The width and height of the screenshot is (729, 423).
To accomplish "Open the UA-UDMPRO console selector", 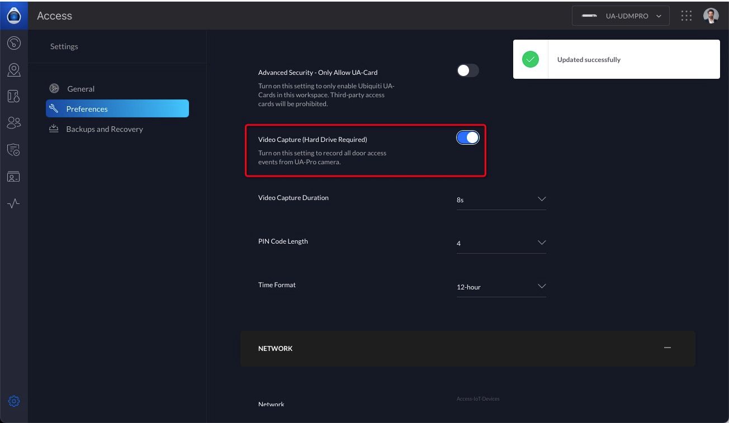I will 621,16.
